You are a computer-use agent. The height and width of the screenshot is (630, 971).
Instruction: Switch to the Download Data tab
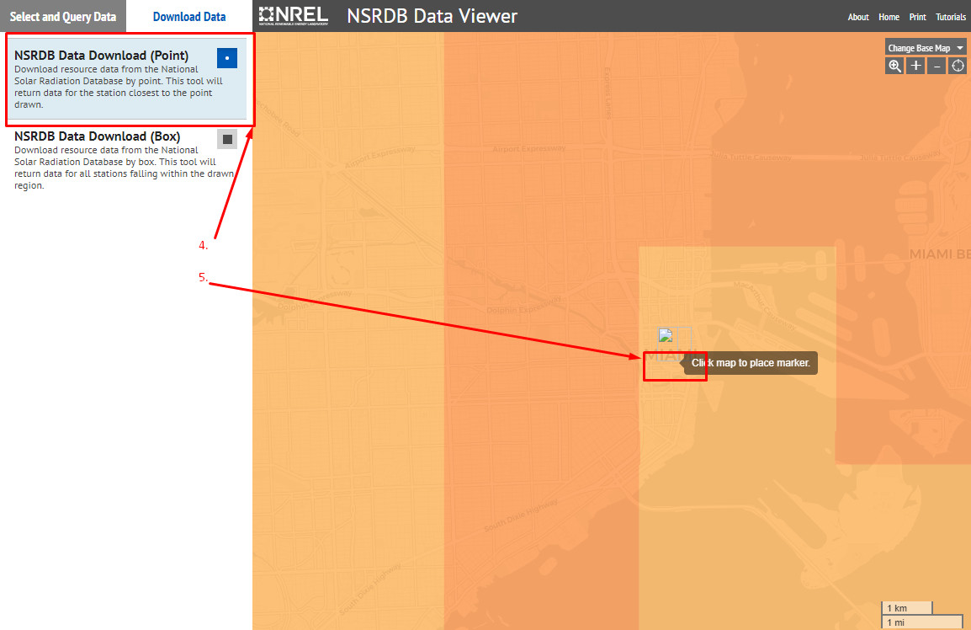(x=189, y=17)
